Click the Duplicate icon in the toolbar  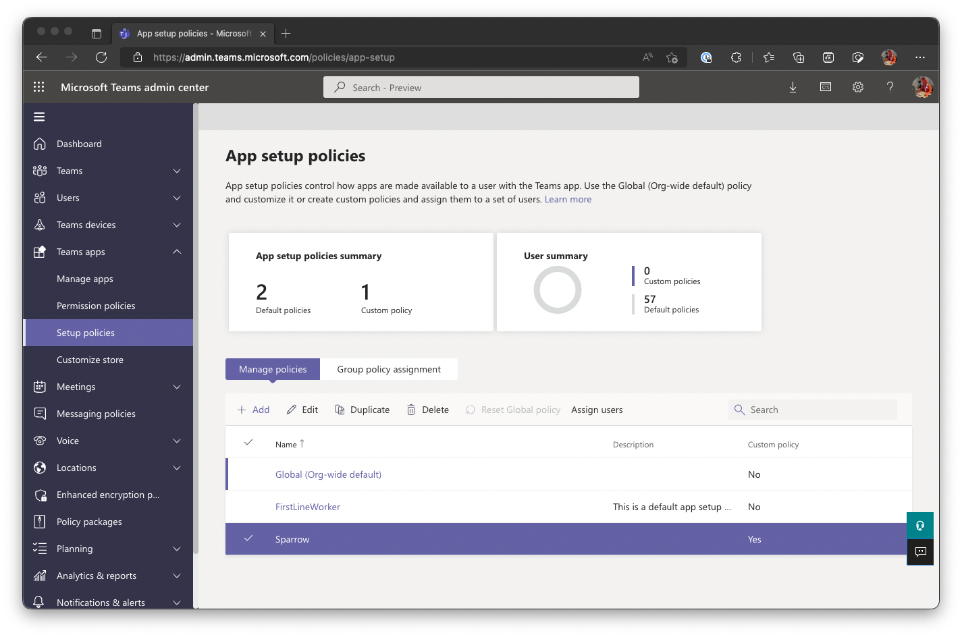tap(339, 410)
